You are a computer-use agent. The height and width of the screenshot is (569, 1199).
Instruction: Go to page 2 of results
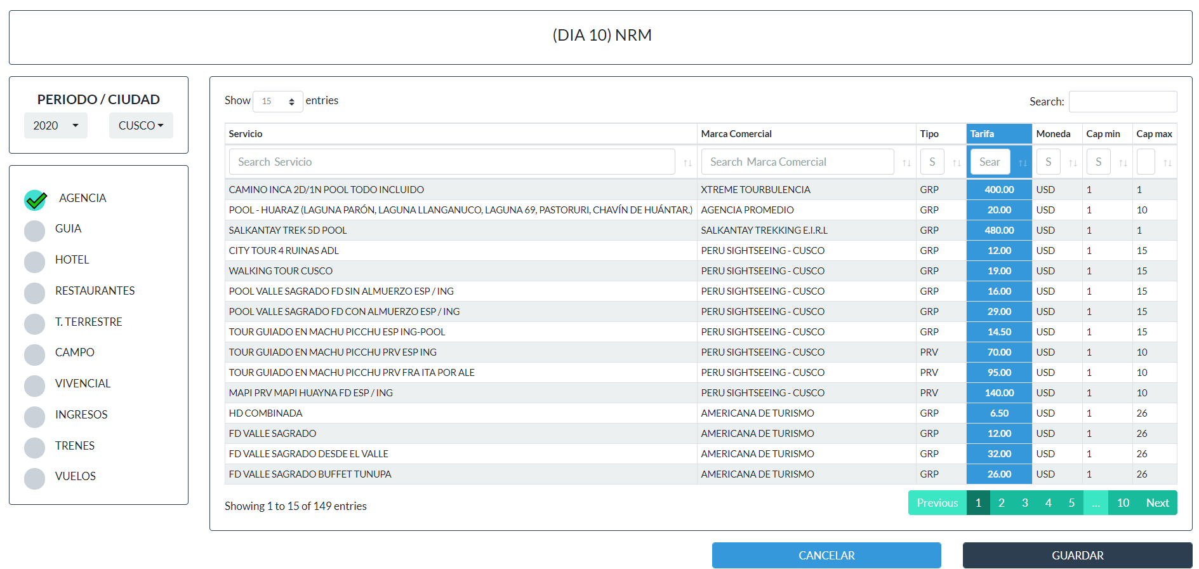[x=1001, y=503]
